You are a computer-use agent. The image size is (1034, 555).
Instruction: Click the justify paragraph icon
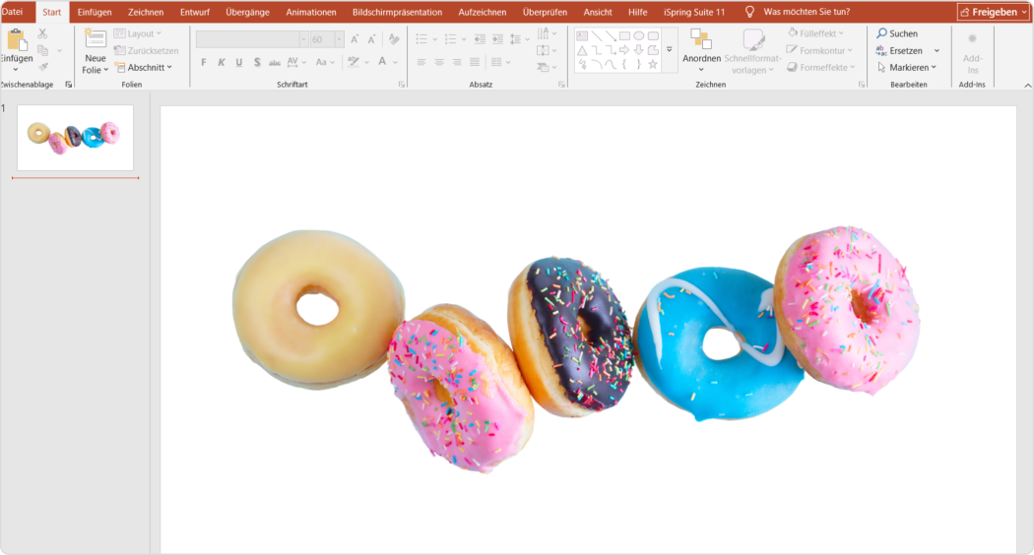point(475,62)
